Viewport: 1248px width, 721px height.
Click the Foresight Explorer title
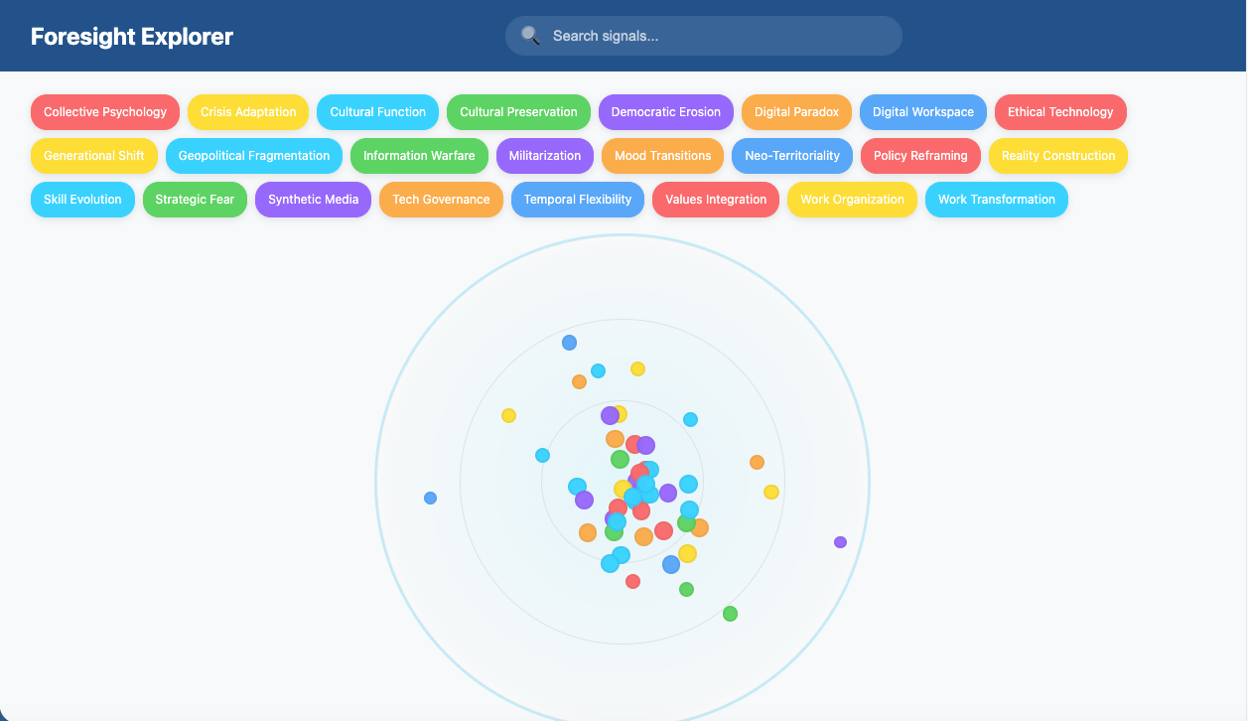[132, 37]
